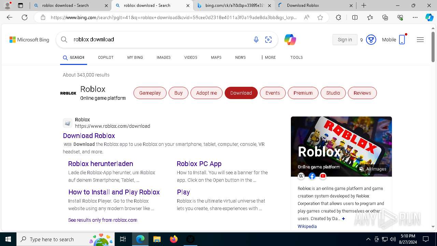Go to the IMAGES search tab
437x246 pixels.
coord(164,57)
